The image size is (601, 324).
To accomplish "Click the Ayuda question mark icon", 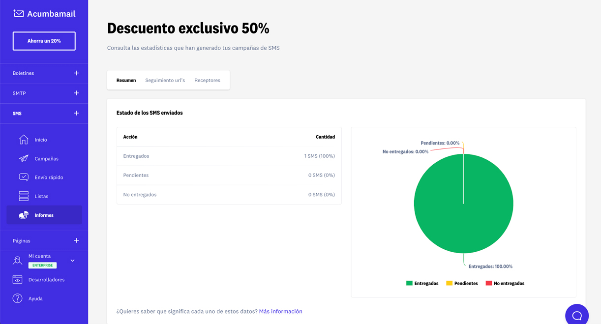I will coord(18,298).
